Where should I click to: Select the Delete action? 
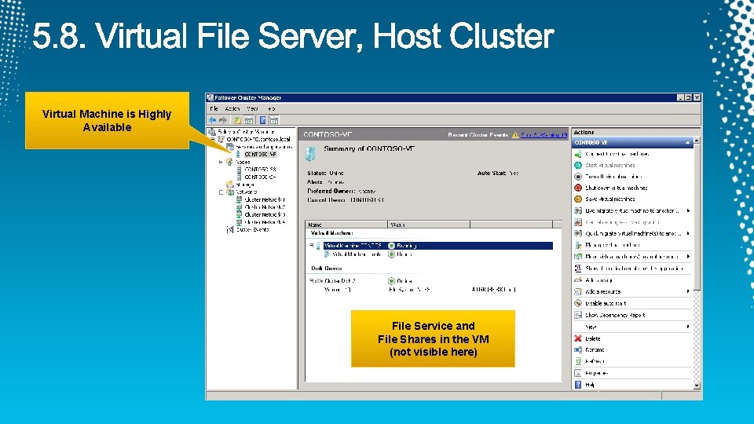[593, 338]
